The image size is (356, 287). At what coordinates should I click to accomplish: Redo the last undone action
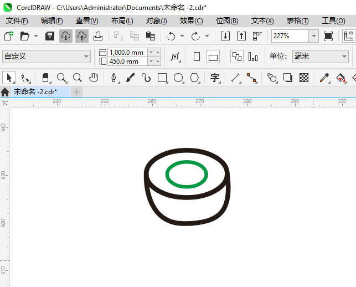[195, 36]
